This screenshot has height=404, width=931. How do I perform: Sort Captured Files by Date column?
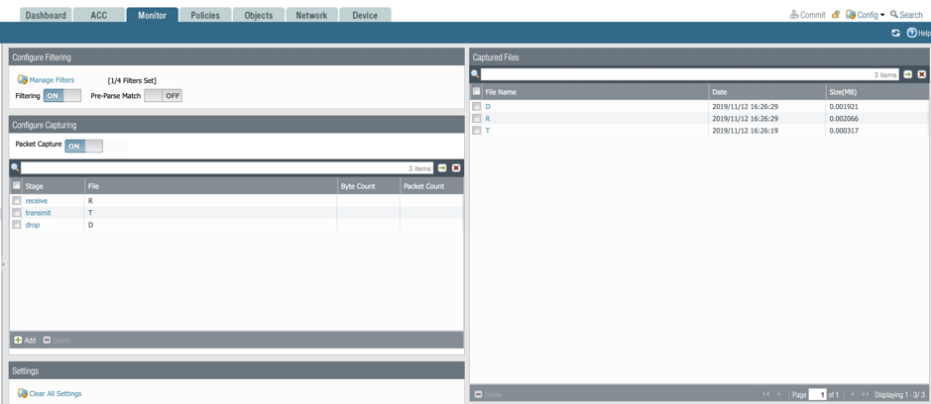point(767,92)
